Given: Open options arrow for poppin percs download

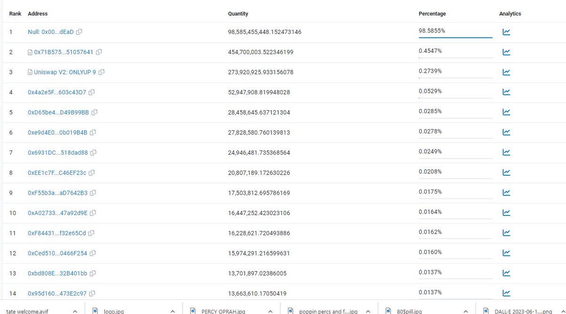Looking at the screenshot, I should (x=368, y=311).
